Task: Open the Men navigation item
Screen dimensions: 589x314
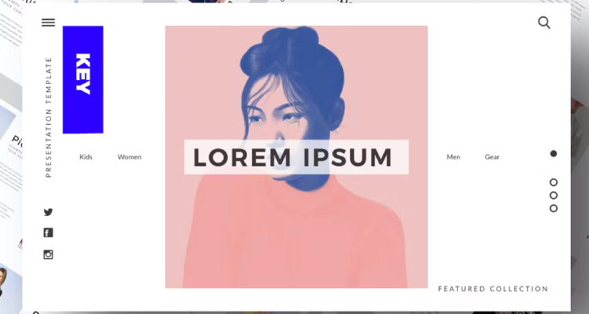Action: (453, 157)
